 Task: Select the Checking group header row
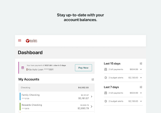[56, 88]
